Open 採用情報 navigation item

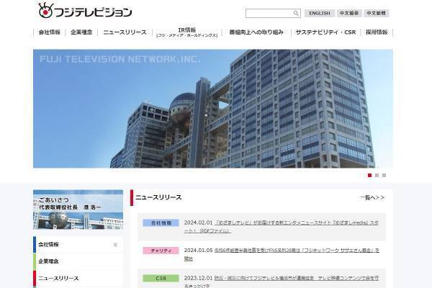pos(377,32)
